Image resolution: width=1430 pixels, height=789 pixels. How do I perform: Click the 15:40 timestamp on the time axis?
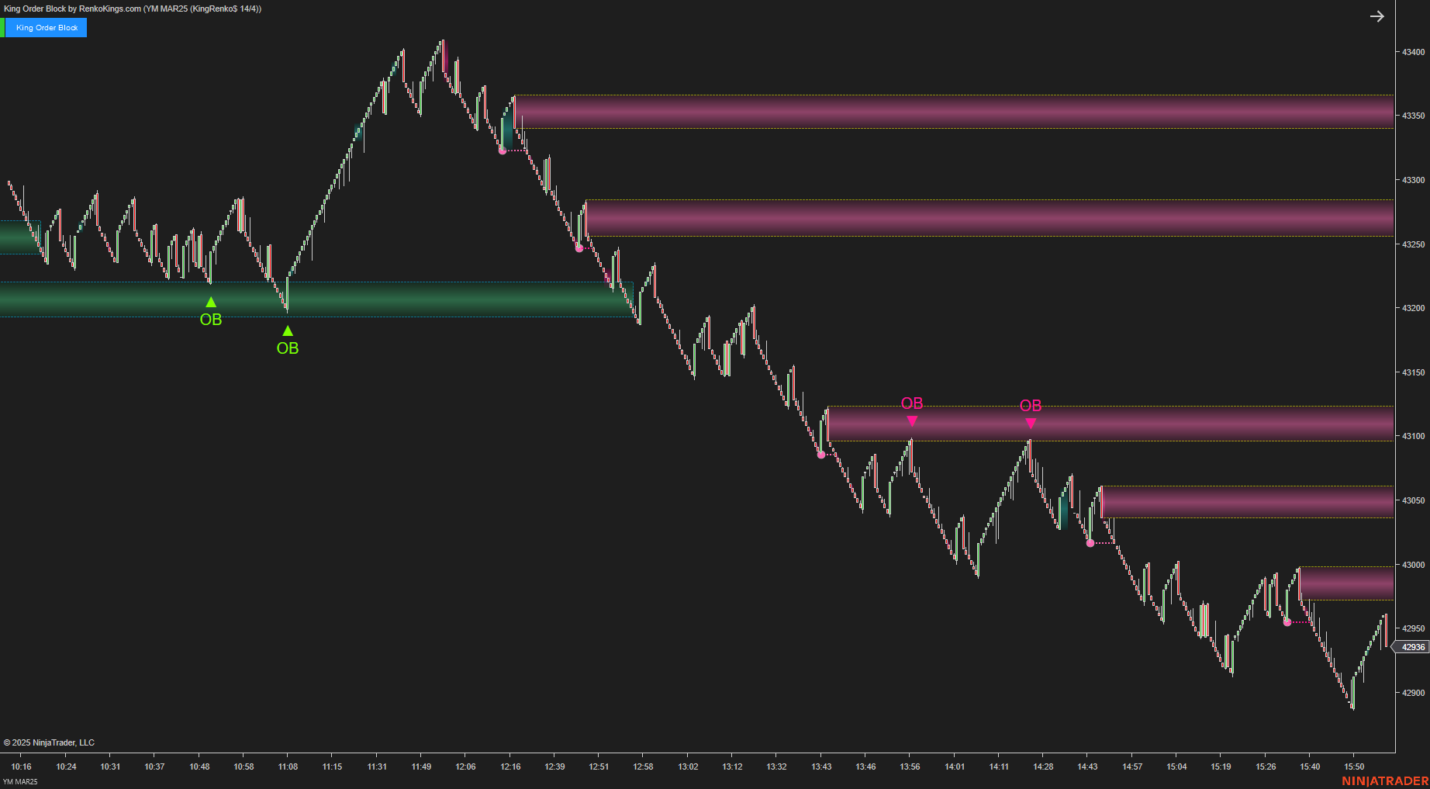point(1311,767)
